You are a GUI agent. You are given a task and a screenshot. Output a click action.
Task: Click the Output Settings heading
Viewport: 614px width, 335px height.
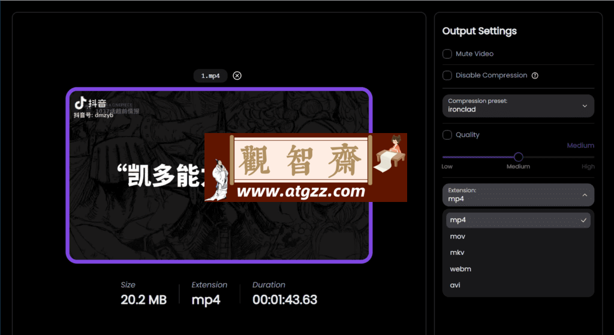[x=479, y=31]
